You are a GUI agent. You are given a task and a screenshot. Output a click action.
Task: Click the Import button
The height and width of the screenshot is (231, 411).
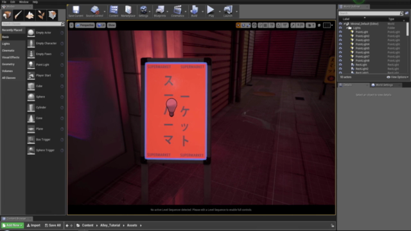(33, 225)
